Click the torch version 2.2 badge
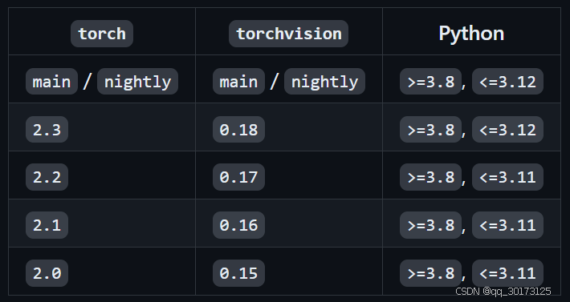 click(x=47, y=177)
